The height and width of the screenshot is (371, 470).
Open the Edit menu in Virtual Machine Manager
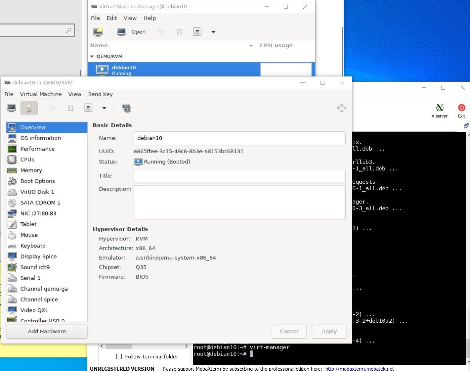[112, 18]
